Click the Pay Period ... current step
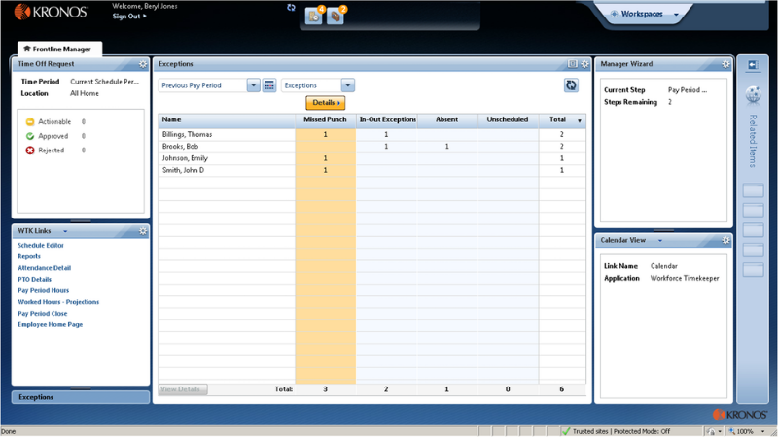Image resolution: width=778 pixels, height=437 pixels. (x=688, y=90)
